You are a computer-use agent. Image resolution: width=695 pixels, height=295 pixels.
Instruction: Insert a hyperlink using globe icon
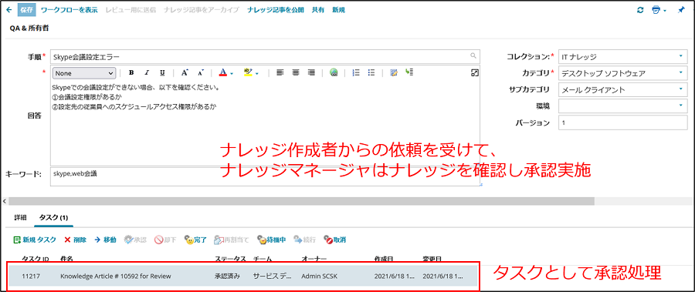coord(334,73)
